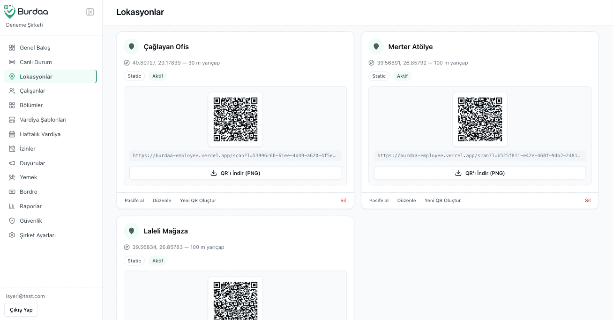View Raporlar page
Viewport: 613px width, 320px height.
pos(51,206)
